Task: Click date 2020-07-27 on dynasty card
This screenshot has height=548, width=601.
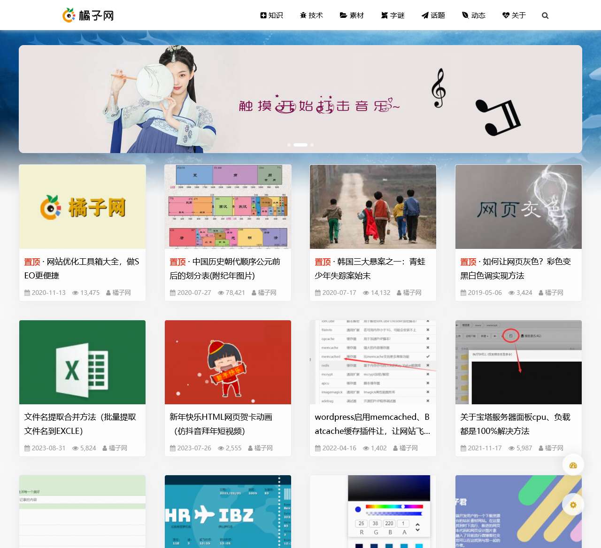Action: pos(194,293)
